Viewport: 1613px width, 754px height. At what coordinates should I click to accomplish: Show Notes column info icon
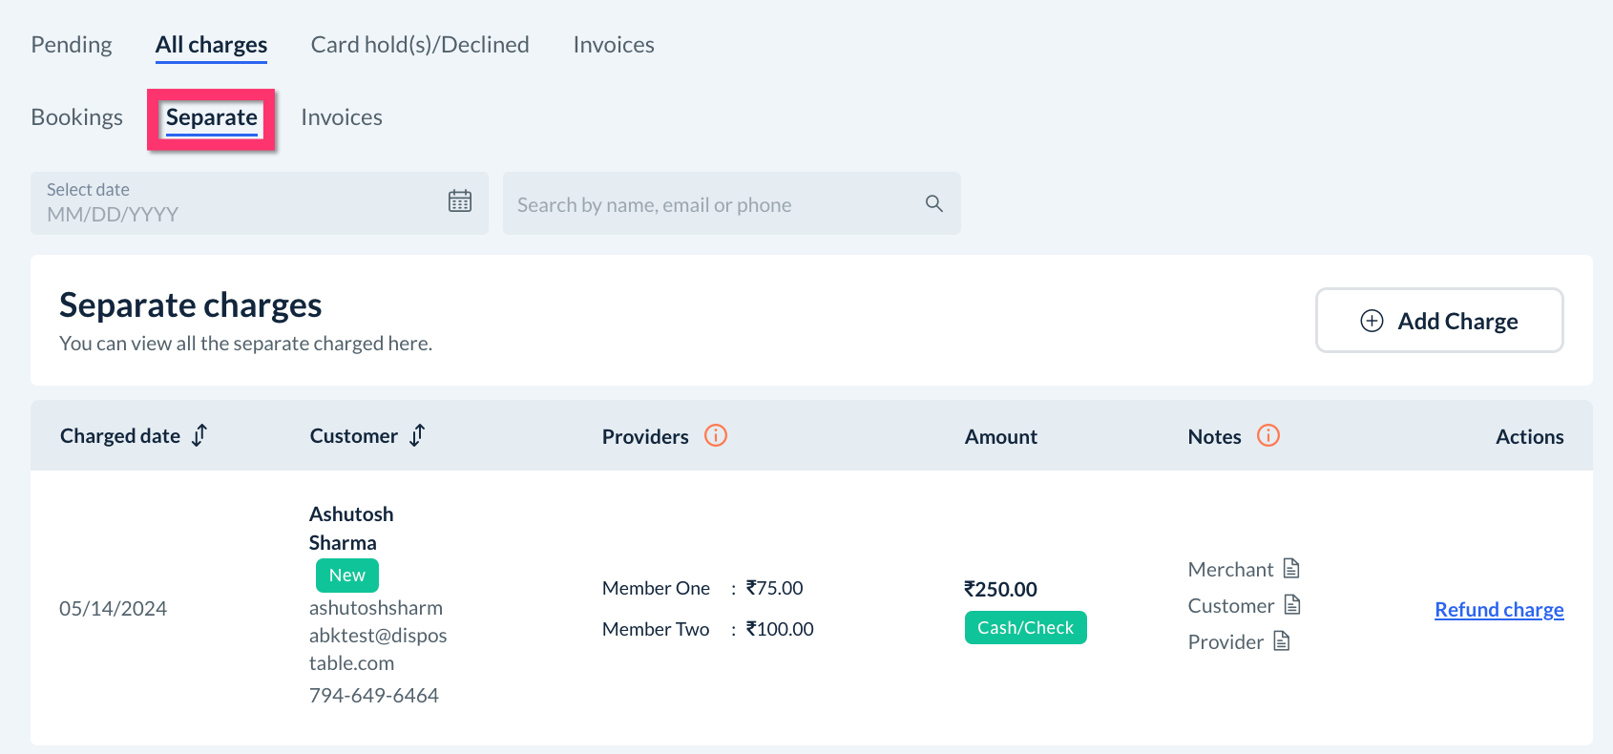point(1268,436)
